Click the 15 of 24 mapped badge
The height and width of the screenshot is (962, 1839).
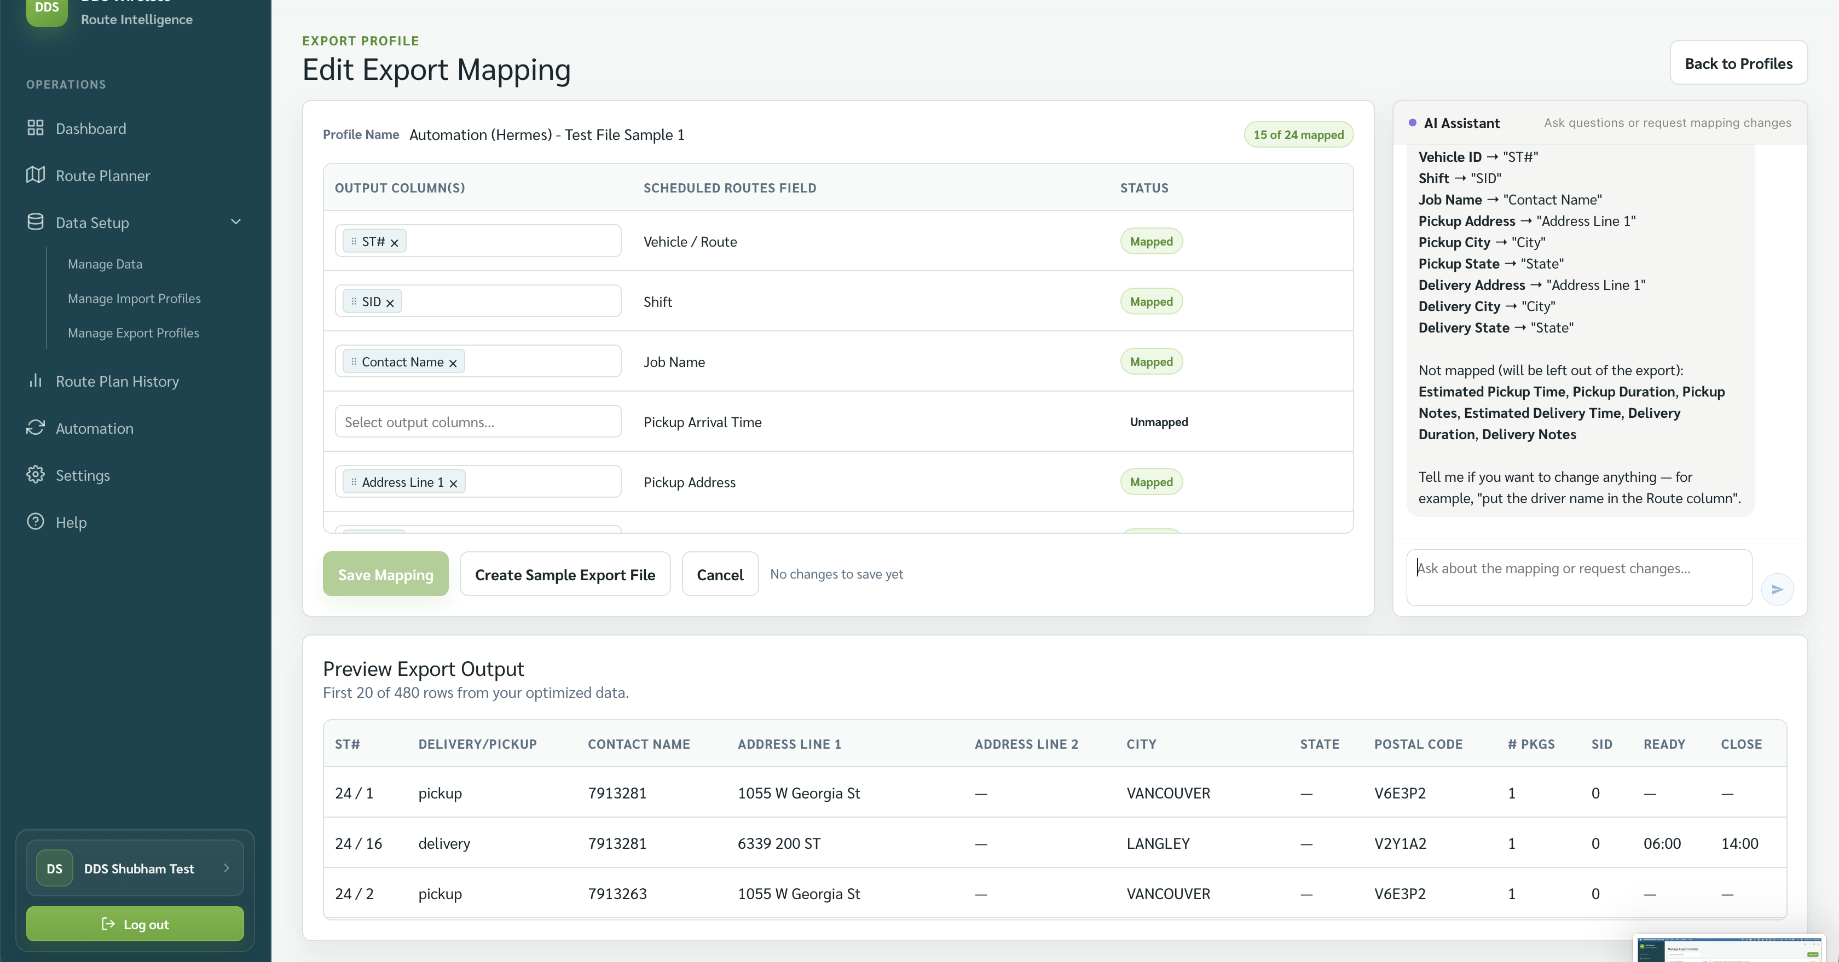1299,135
